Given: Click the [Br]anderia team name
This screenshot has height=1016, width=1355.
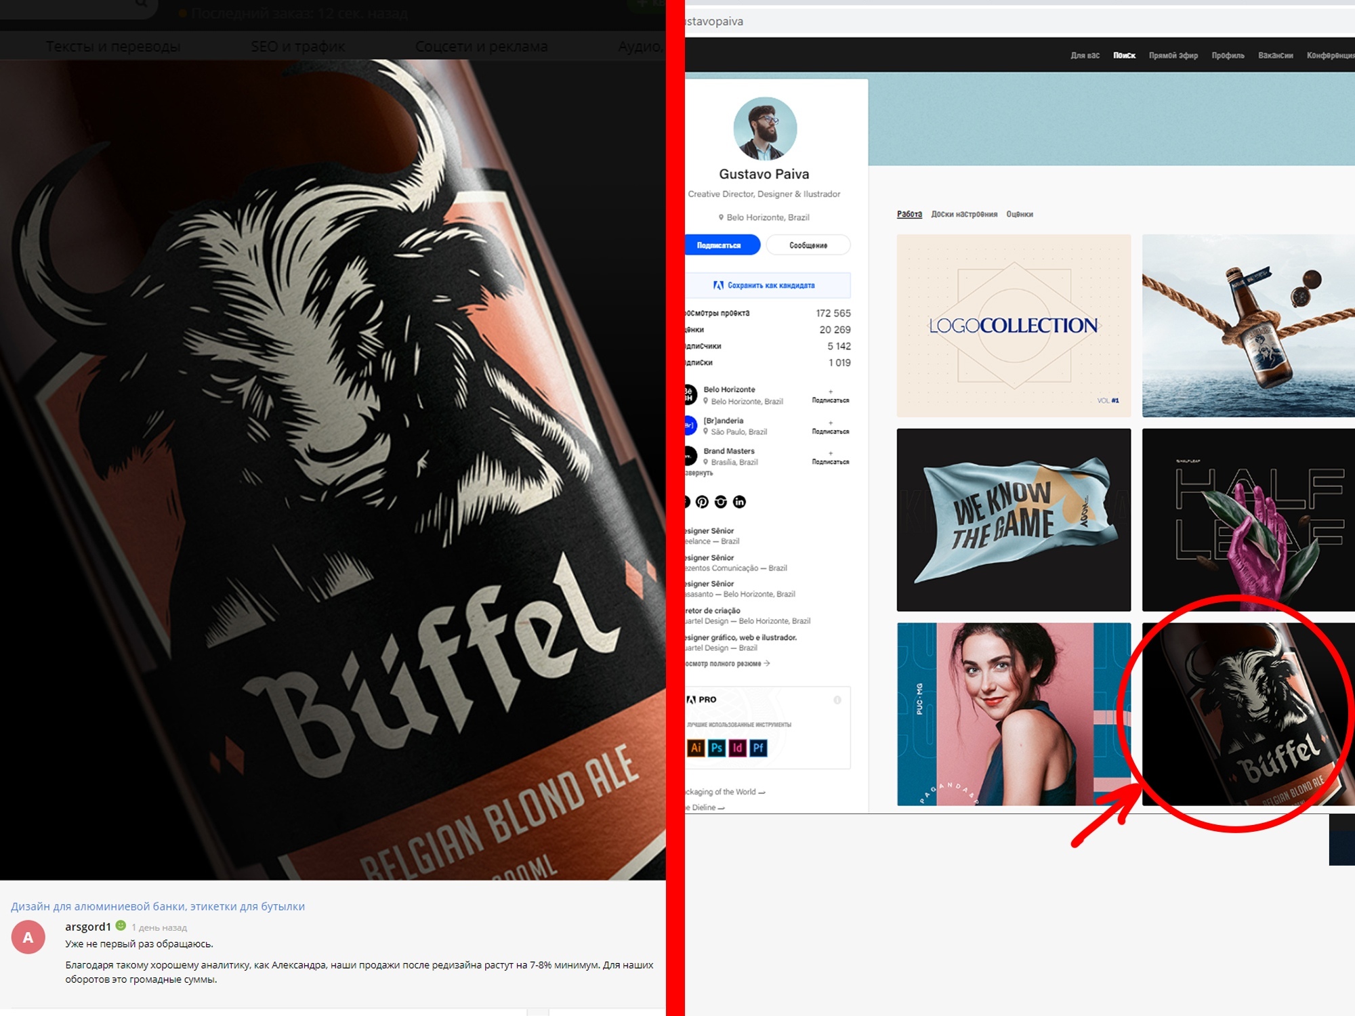Looking at the screenshot, I should tap(723, 421).
